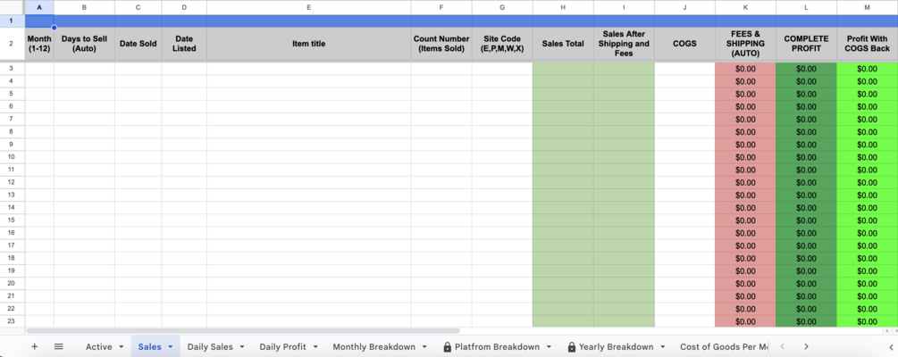Switch to the Daily Profit tab
The width and height of the screenshot is (898, 357).
(282, 347)
